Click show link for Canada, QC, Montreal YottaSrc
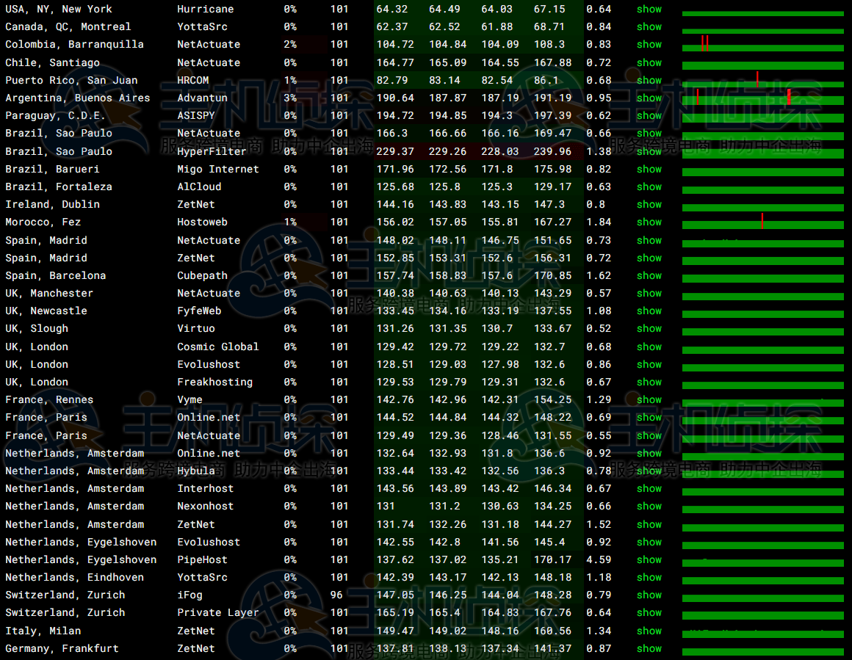The width and height of the screenshot is (852, 660). click(x=649, y=26)
